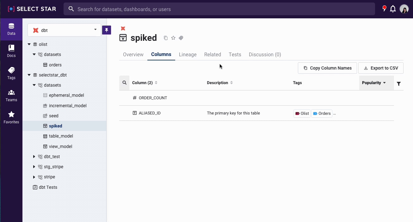
Task: Switch to the Lineage tab
Action: (x=188, y=54)
